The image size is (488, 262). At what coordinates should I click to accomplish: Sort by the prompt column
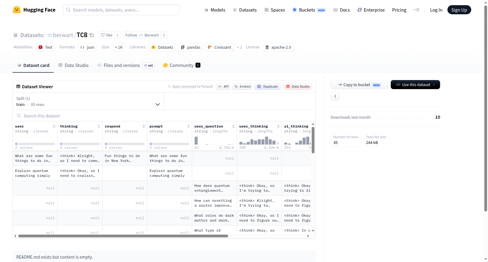tap(188, 126)
